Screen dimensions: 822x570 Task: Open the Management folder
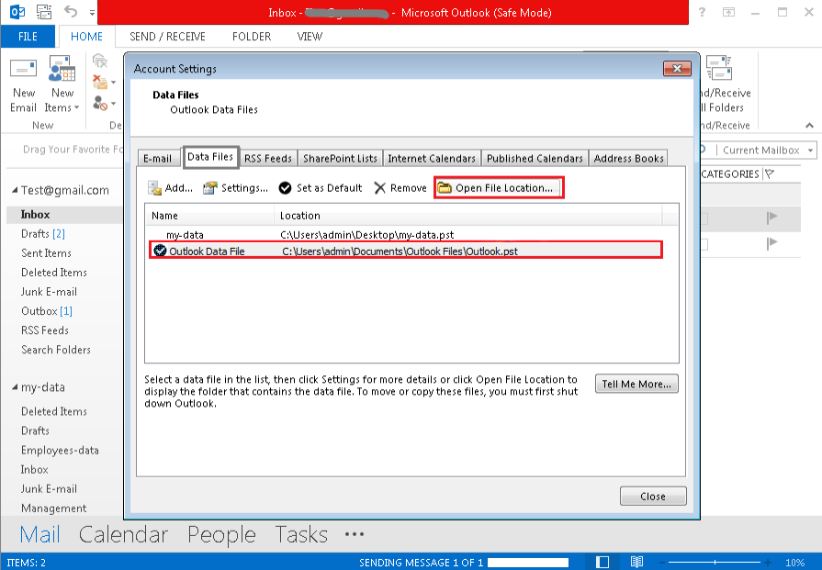(x=53, y=509)
